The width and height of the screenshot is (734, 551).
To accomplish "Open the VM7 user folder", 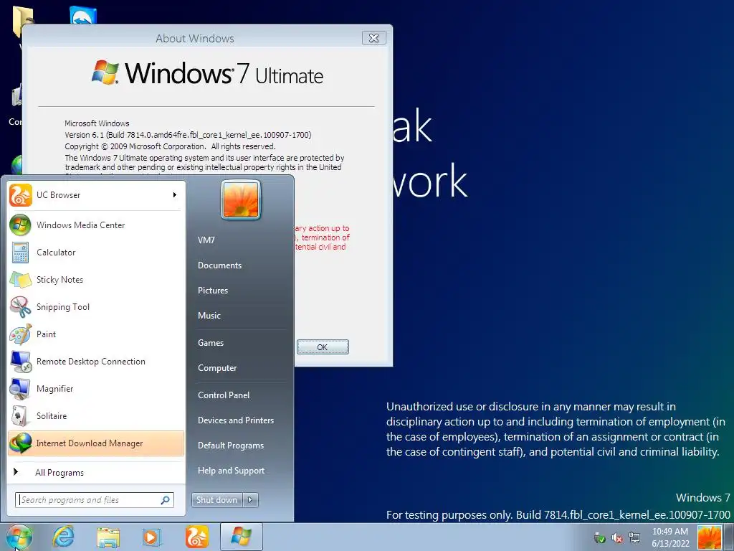I will pos(206,240).
